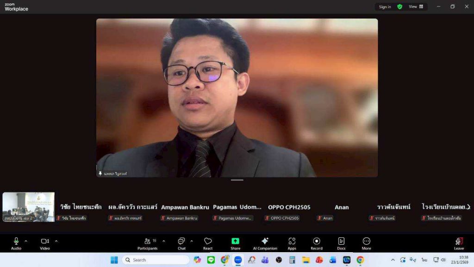Image resolution: width=474 pixels, height=267 pixels.
Task: Open the React emoji menu
Action: [x=208, y=243]
